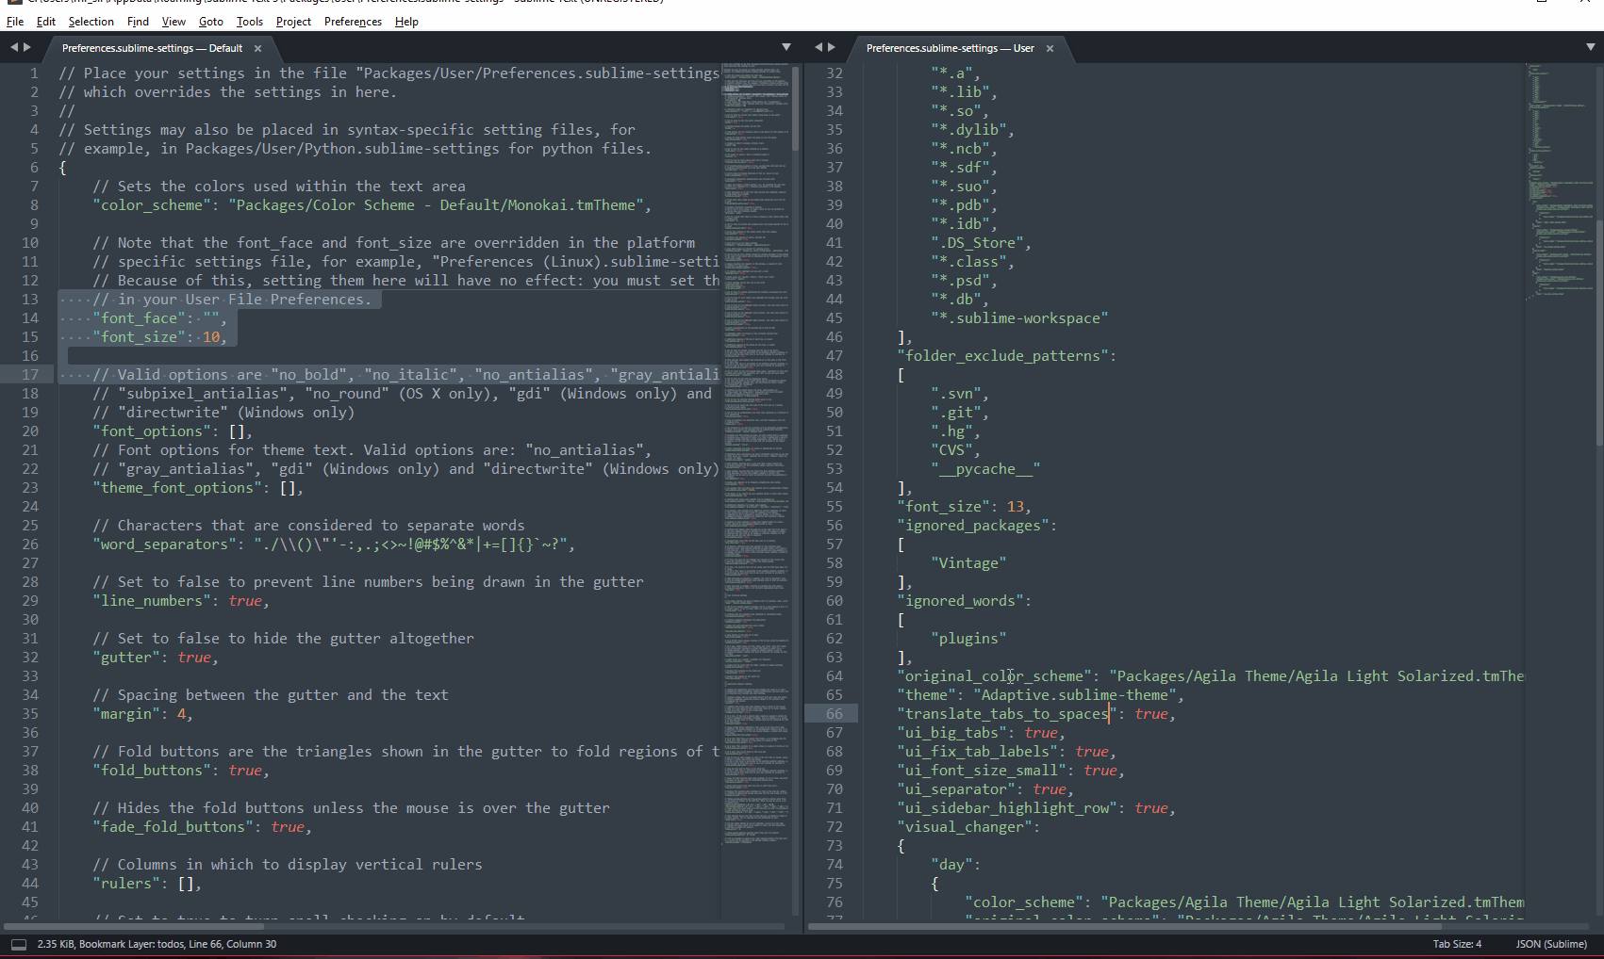The image size is (1604, 959).
Task: Open right pane tab list dropdown
Action: point(1591,47)
